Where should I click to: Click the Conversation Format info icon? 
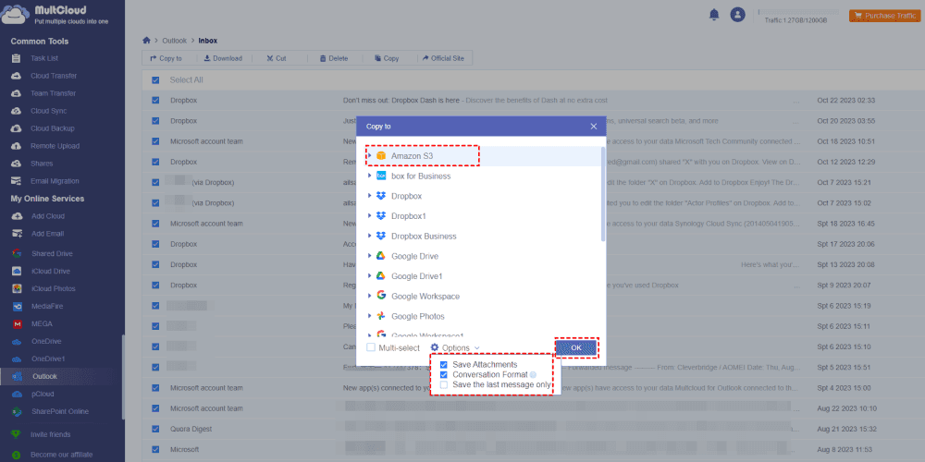533,375
